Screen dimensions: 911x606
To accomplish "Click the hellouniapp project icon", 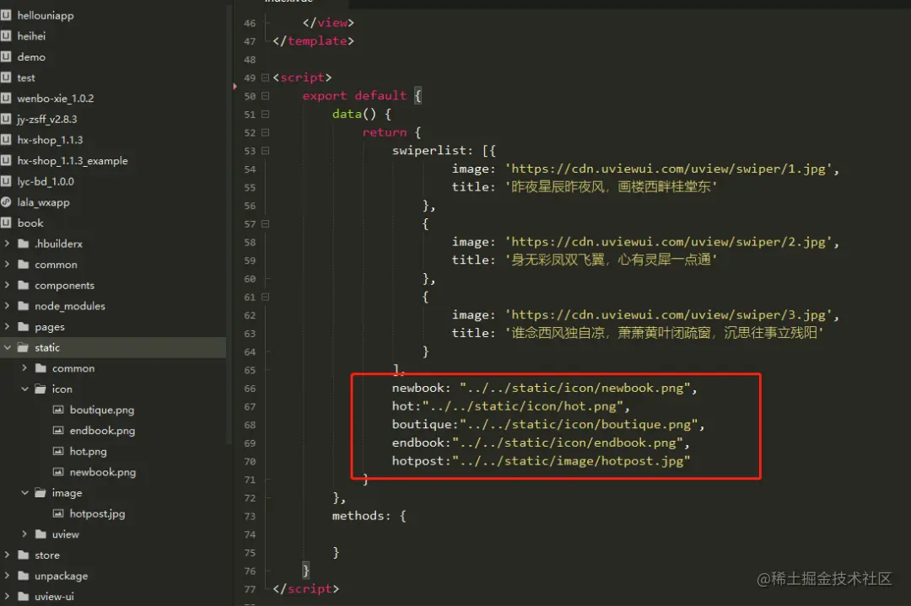I will click(6, 15).
